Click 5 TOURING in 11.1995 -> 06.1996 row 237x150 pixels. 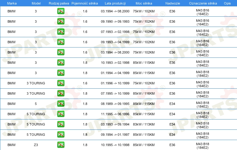pos(36,114)
